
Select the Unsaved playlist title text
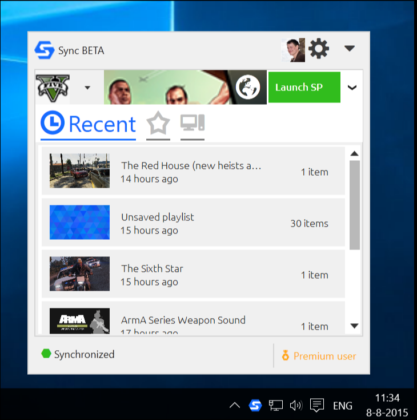point(158,217)
